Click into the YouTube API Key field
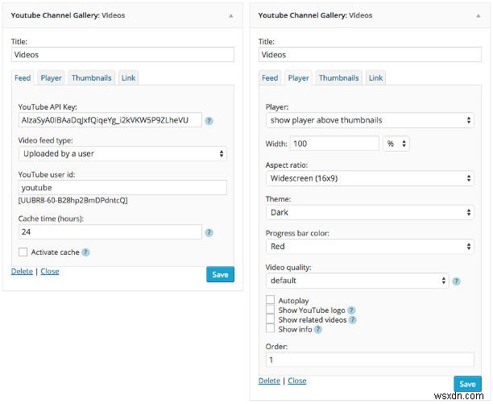Screen dimensions: 493x404 click(x=110, y=120)
